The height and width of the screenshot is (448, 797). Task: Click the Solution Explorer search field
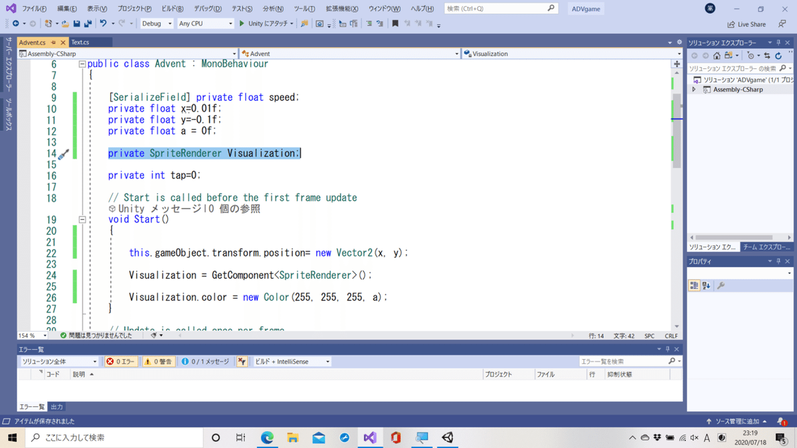(740, 68)
